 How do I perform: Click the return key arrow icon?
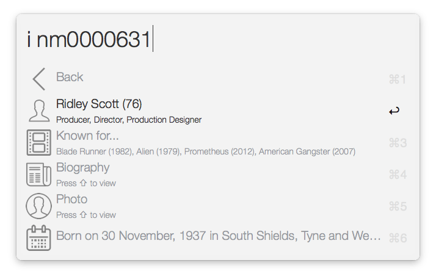[394, 111]
